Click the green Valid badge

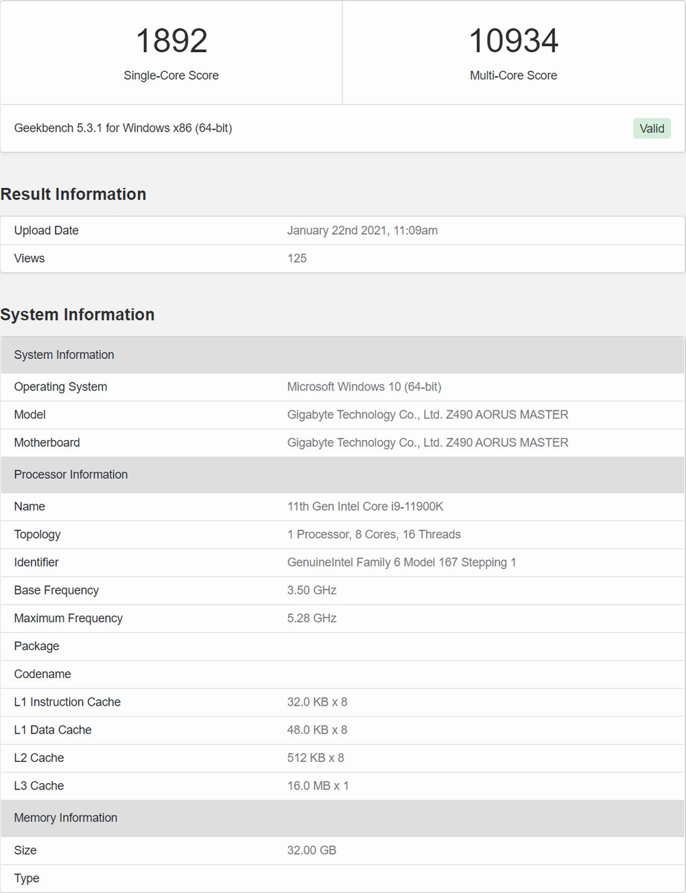point(652,128)
